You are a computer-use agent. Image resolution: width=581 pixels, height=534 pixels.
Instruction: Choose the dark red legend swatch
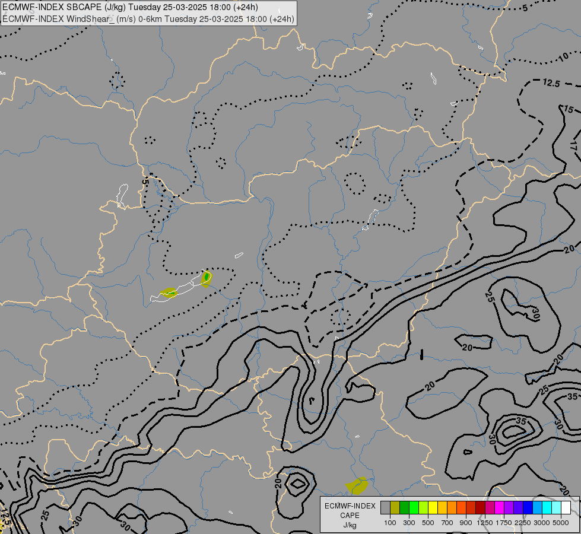480,508
